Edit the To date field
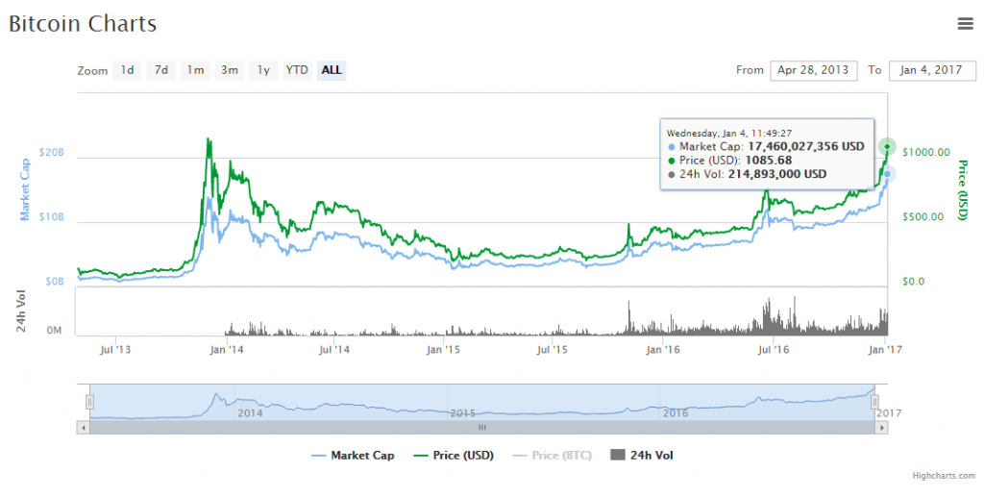This screenshot has width=984, height=497. [x=932, y=70]
